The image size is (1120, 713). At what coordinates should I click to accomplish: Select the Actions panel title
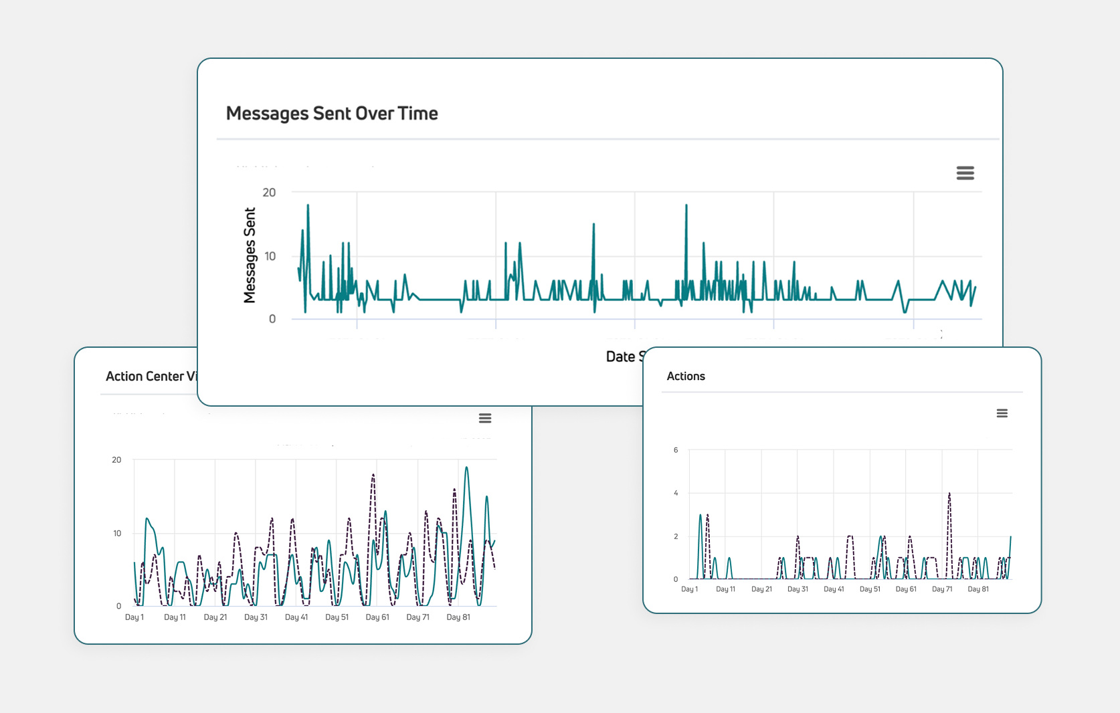tap(685, 376)
